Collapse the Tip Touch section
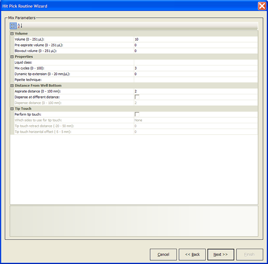The height and width of the screenshot is (264, 268). coord(12,109)
